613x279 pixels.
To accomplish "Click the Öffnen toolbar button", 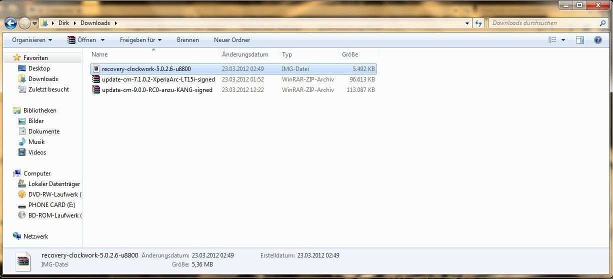I will 81,40.
